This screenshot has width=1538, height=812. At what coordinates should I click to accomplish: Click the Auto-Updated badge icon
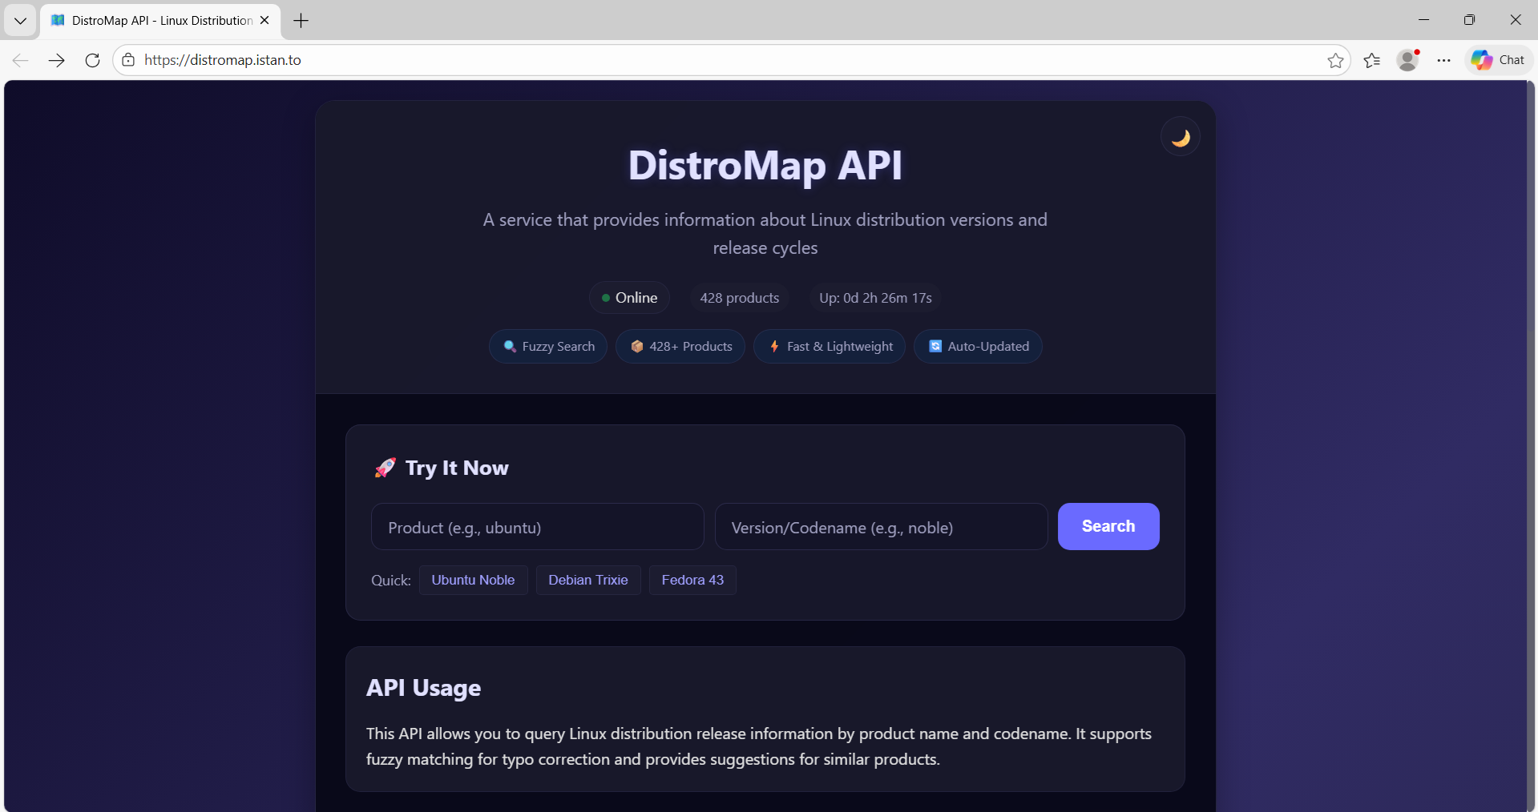(x=935, y=346)
